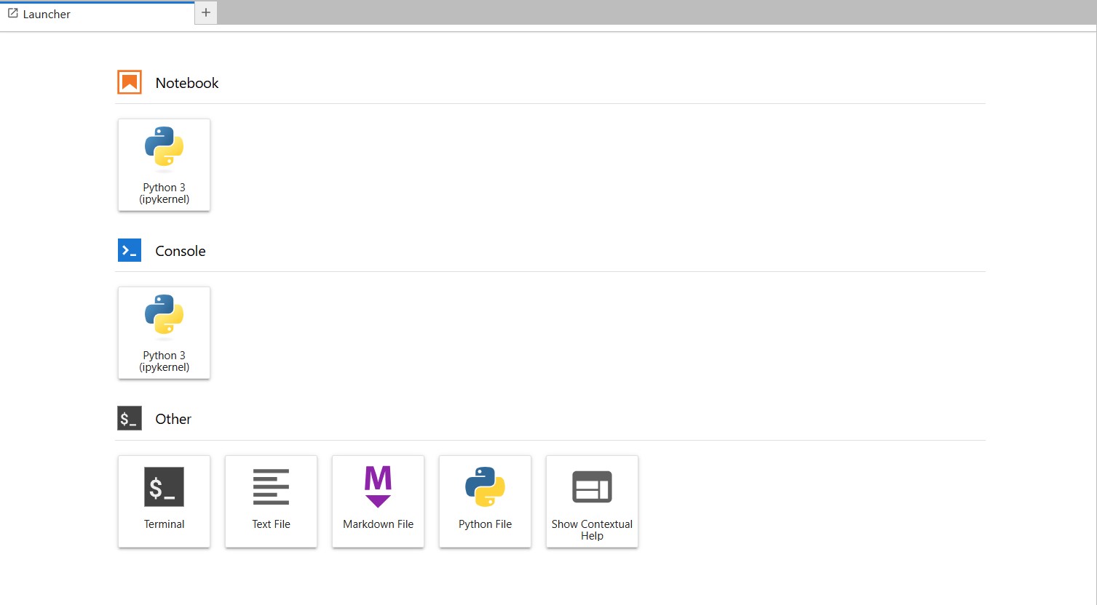Click the Python File label
Viewport: 1097px width, 605px height.
click(485, 524)
